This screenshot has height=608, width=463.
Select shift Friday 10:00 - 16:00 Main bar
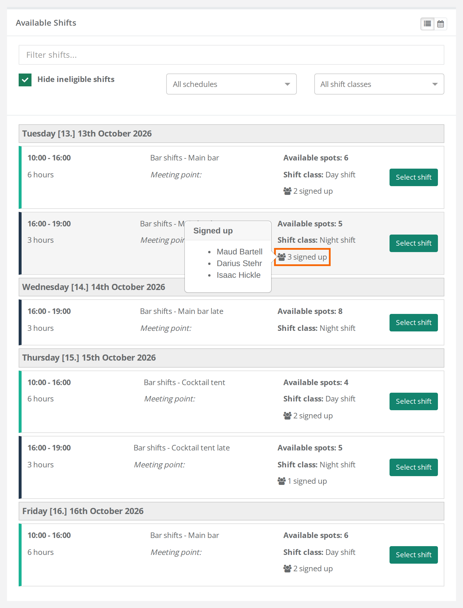click(x=414, y=555)
